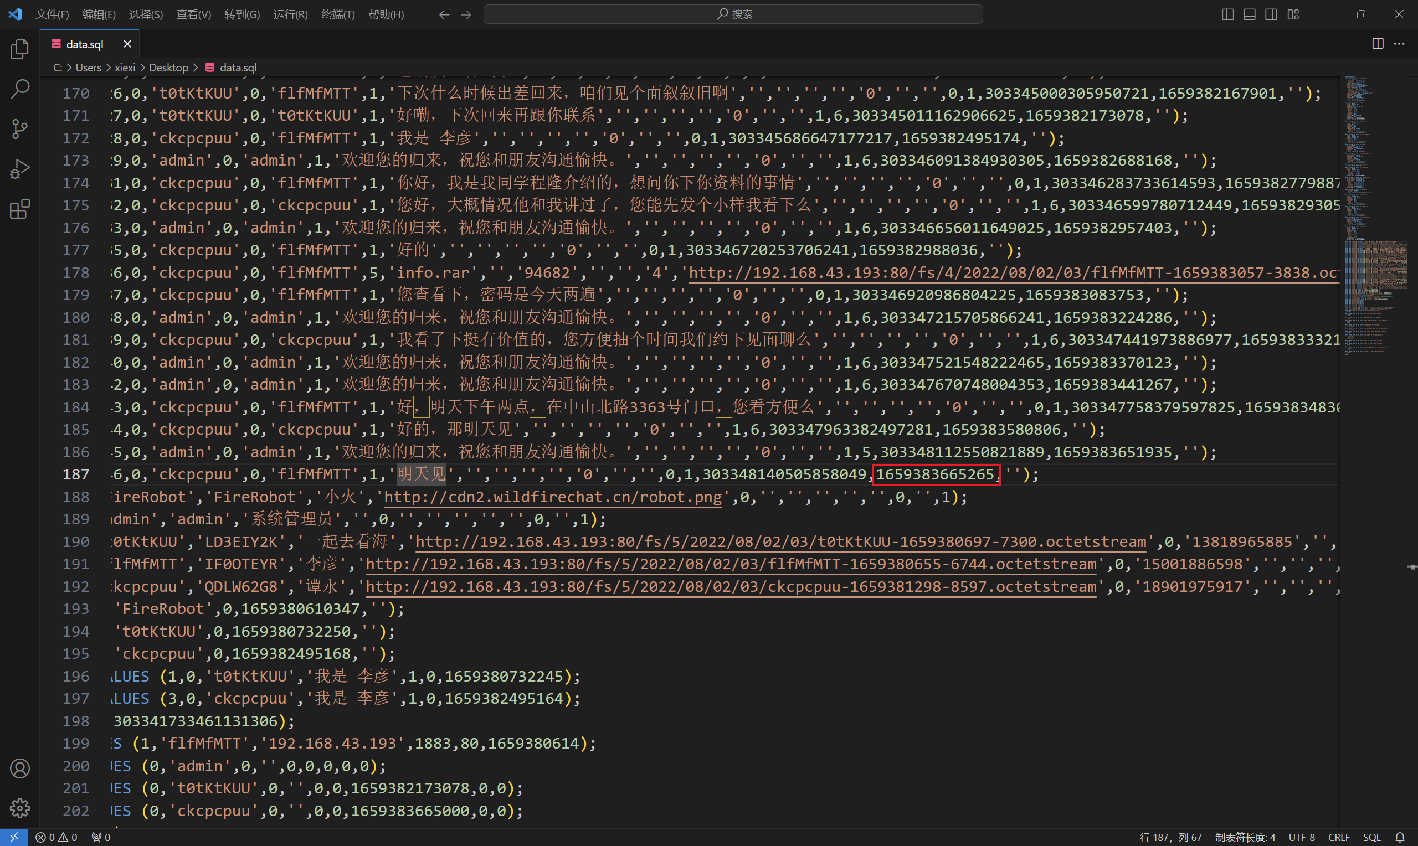This screenshot has height=846, width=1418.
Task: Open Source Control view
Action: coord(20,129)
